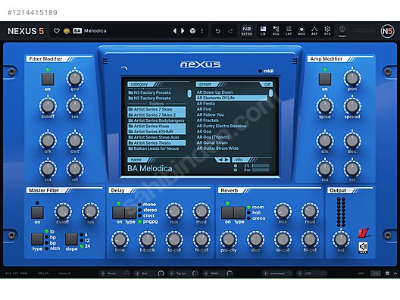Click the Amp Modifier spread knob
Image resolution: width=400 pixels, height=300 pixels.
(x=352, y=106)
